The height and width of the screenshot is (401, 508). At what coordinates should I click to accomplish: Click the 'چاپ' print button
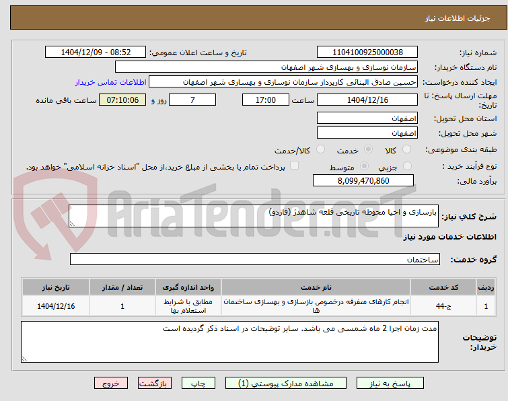click(x=198, y=384)
